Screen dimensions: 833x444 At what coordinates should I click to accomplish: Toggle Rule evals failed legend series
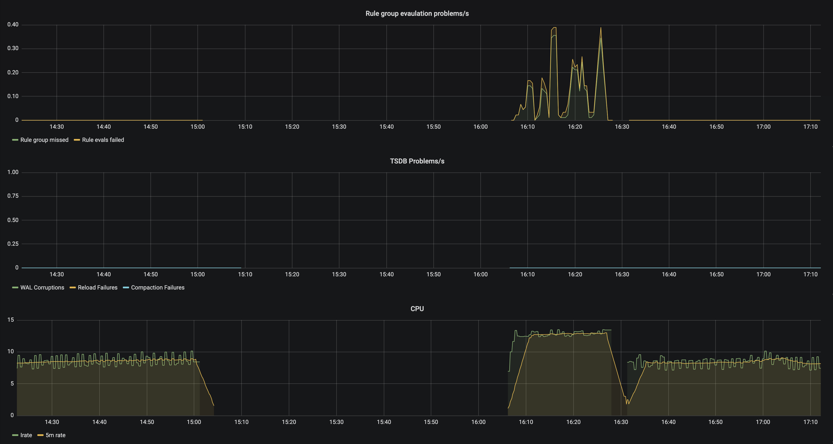103,140
